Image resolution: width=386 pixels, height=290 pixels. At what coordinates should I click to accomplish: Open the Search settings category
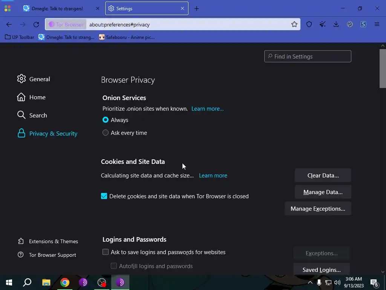point(32,115)
